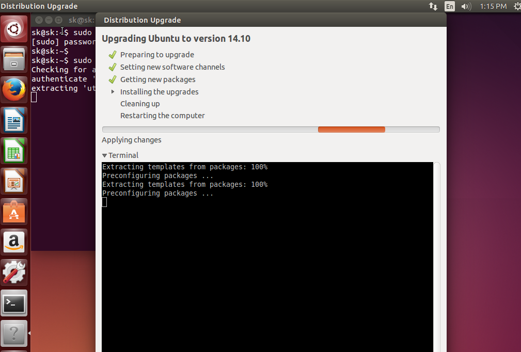Open the En keyboard layout indicator
Image resolution: width=521 pixels, height=352 pixels.
click(450, 6)
